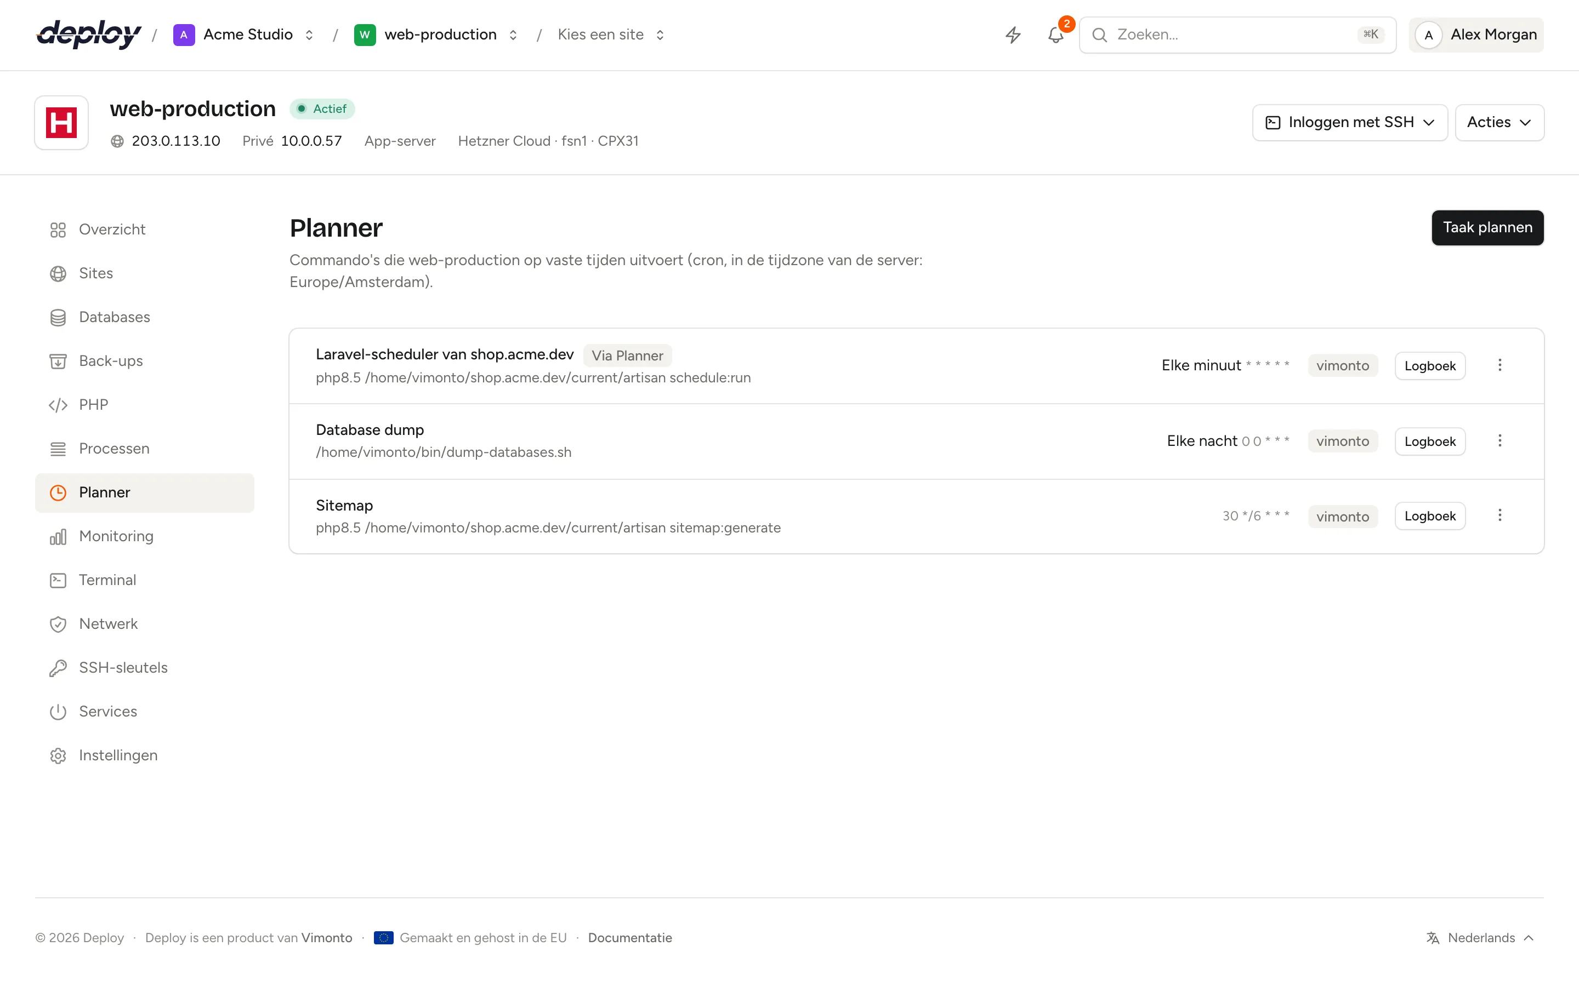The width and height of the screenshot is (1579, 986).
Task: Open the more-options menu for Database dump
Action: (1500, 441)
